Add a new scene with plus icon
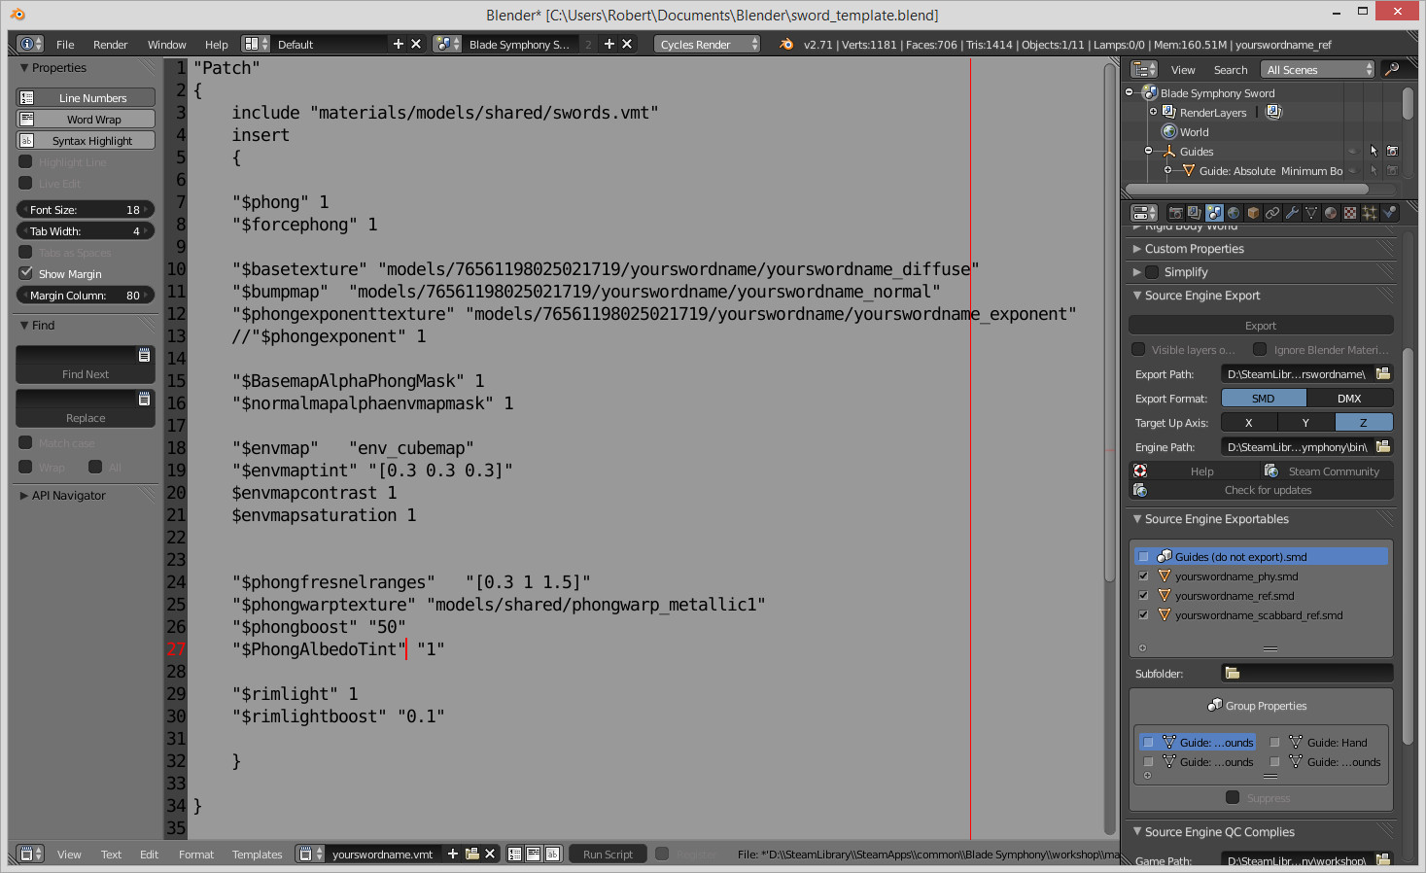Image resolution: width=1426 pixels, height=873 pixels. [609, 44]
